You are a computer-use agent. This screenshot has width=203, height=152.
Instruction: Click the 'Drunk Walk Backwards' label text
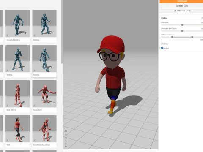coord(41,145)
